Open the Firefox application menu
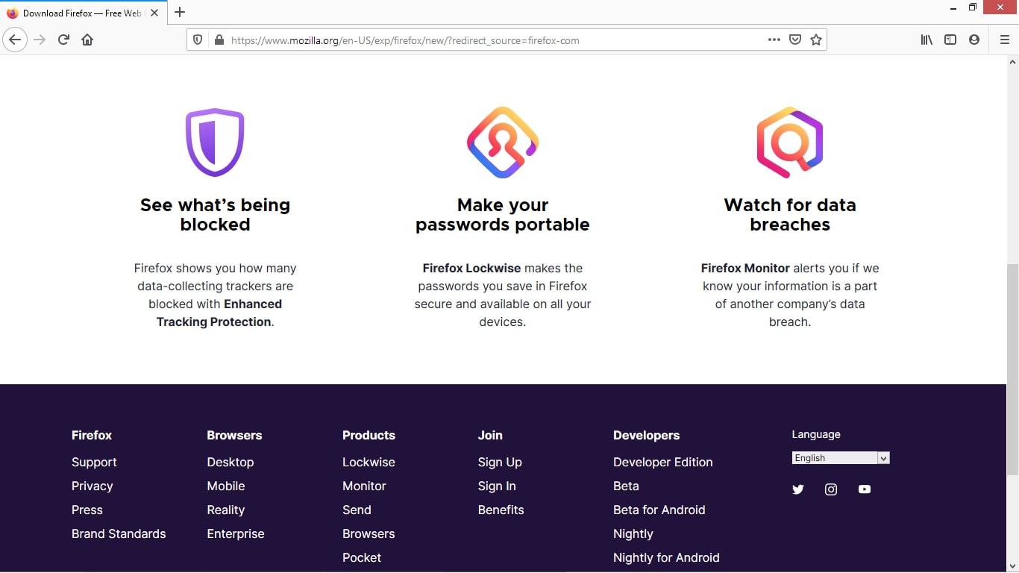Screen dimensions: 1019x573 tap(1005, 40)
